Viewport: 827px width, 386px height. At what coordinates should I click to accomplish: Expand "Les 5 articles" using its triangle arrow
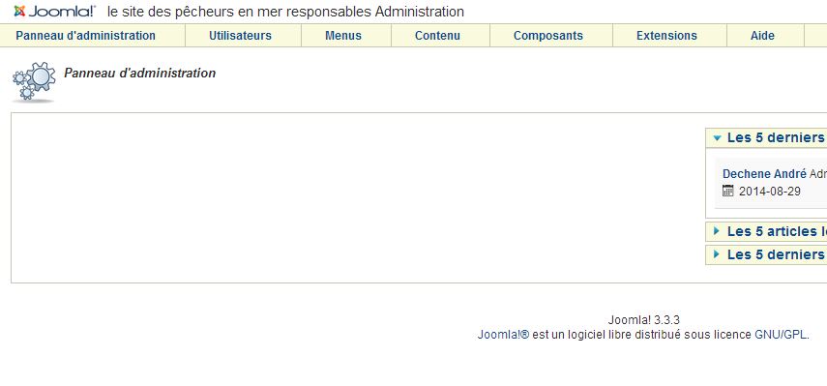(x=716, y=231)
